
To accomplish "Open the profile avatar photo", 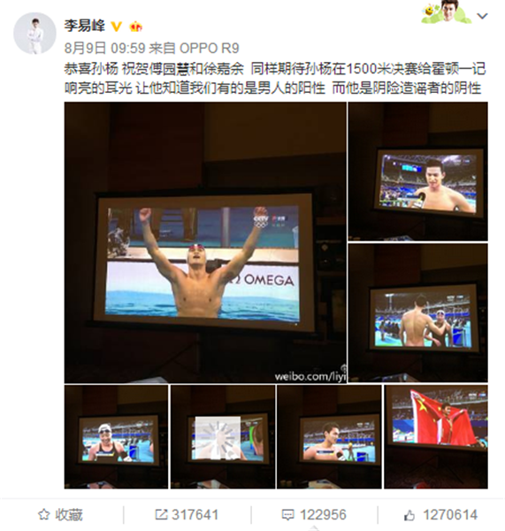I will pyautogui.click(x=34, y=34).
